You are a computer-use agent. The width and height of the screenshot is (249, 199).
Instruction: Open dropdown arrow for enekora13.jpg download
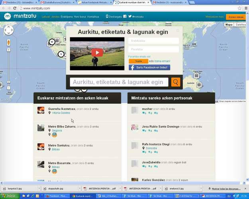click(201, 188)
